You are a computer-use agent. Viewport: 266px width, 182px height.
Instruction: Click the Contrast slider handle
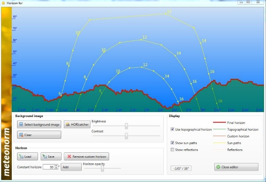tap(126, 136)
